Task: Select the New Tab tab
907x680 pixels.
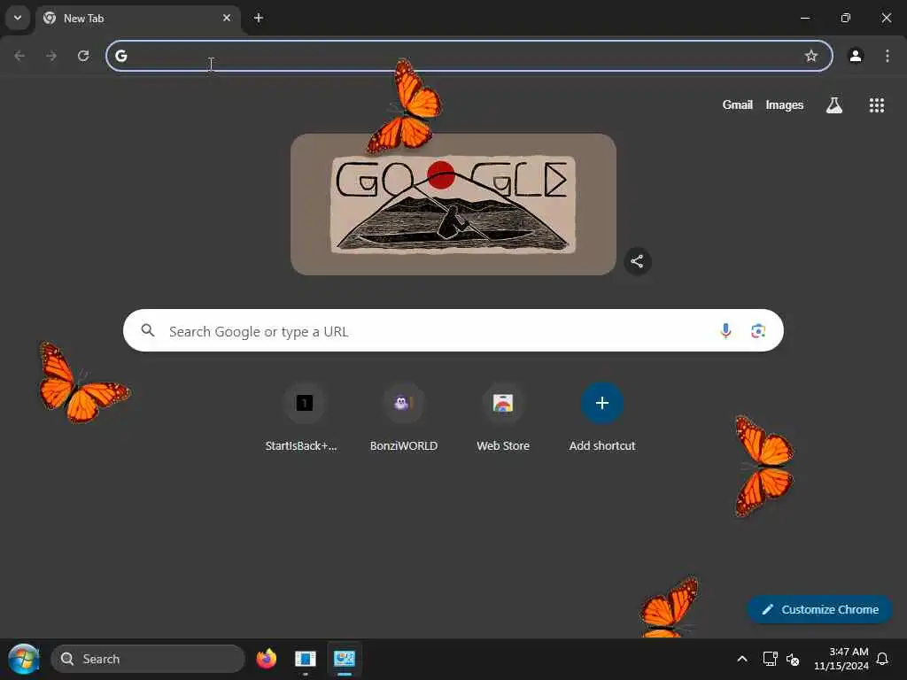Action: point(138,19)
